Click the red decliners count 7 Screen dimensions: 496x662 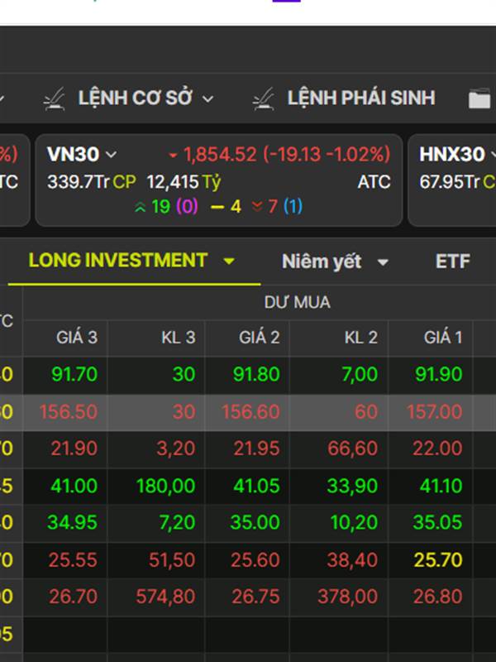coord(273,207)
